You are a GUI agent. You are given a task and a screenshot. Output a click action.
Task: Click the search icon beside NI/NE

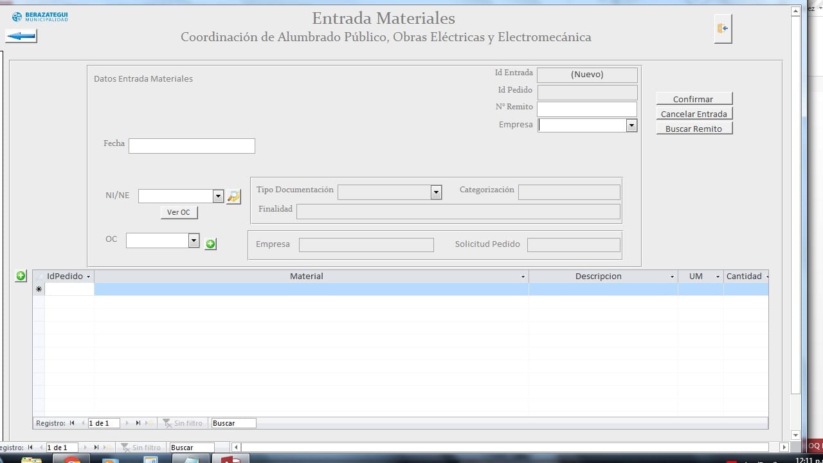(233, 197)
